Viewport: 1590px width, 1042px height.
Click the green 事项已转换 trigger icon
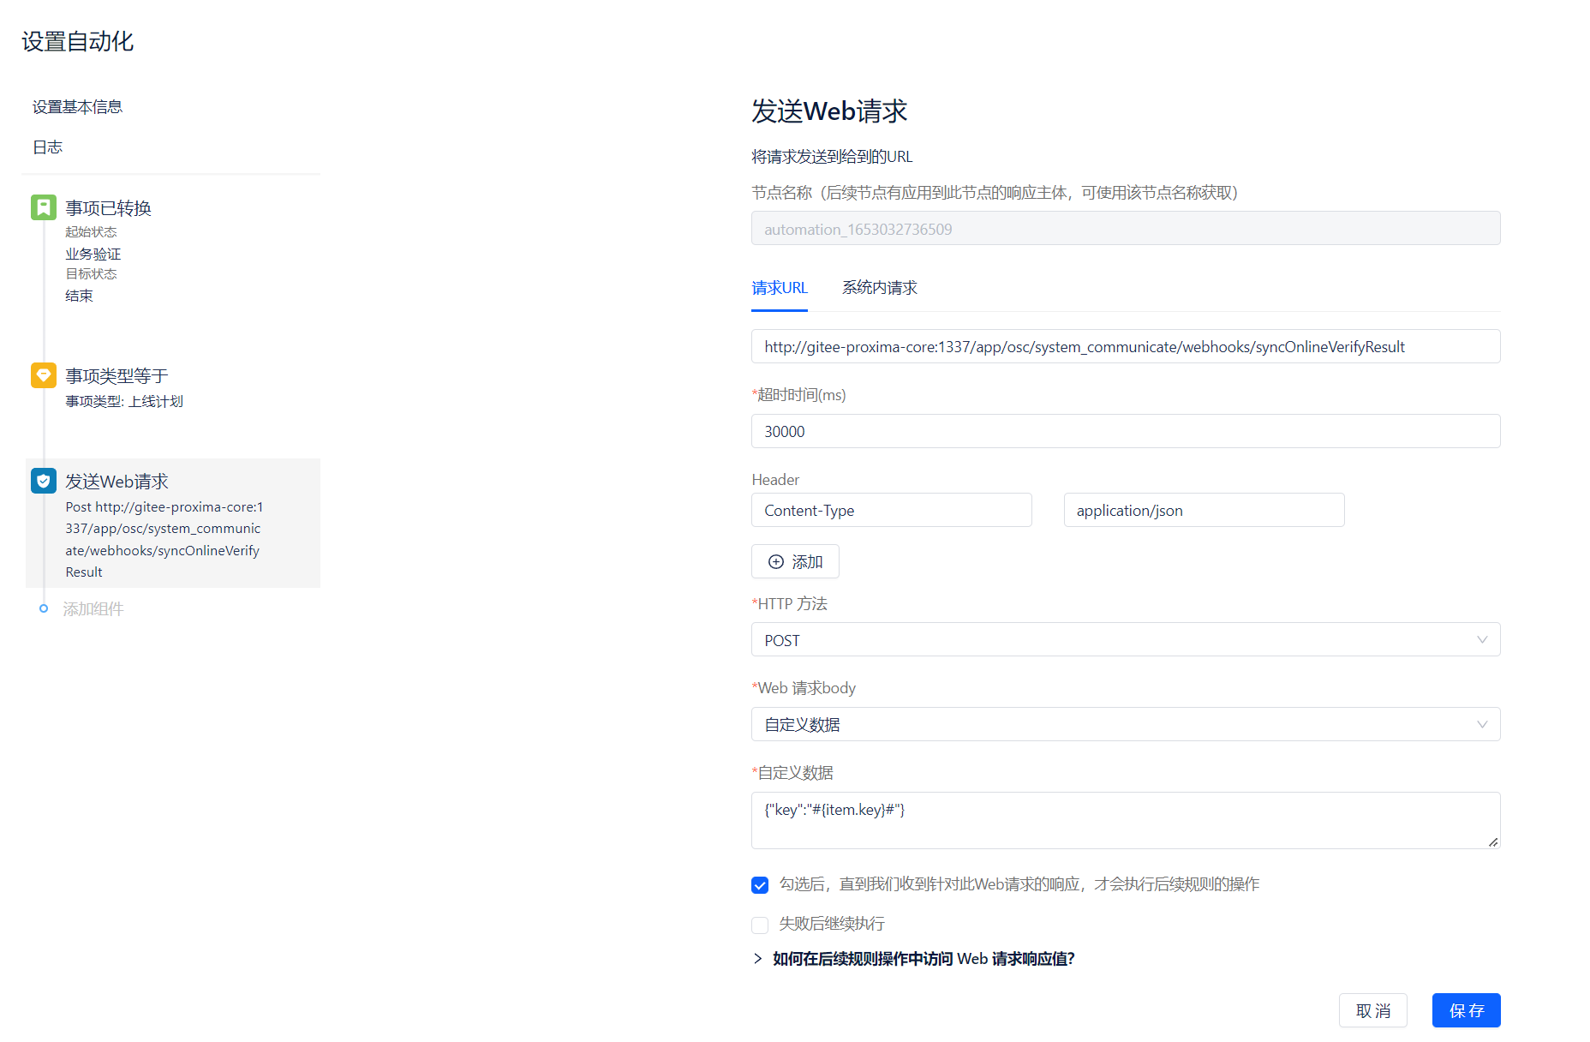pos(44,207)
